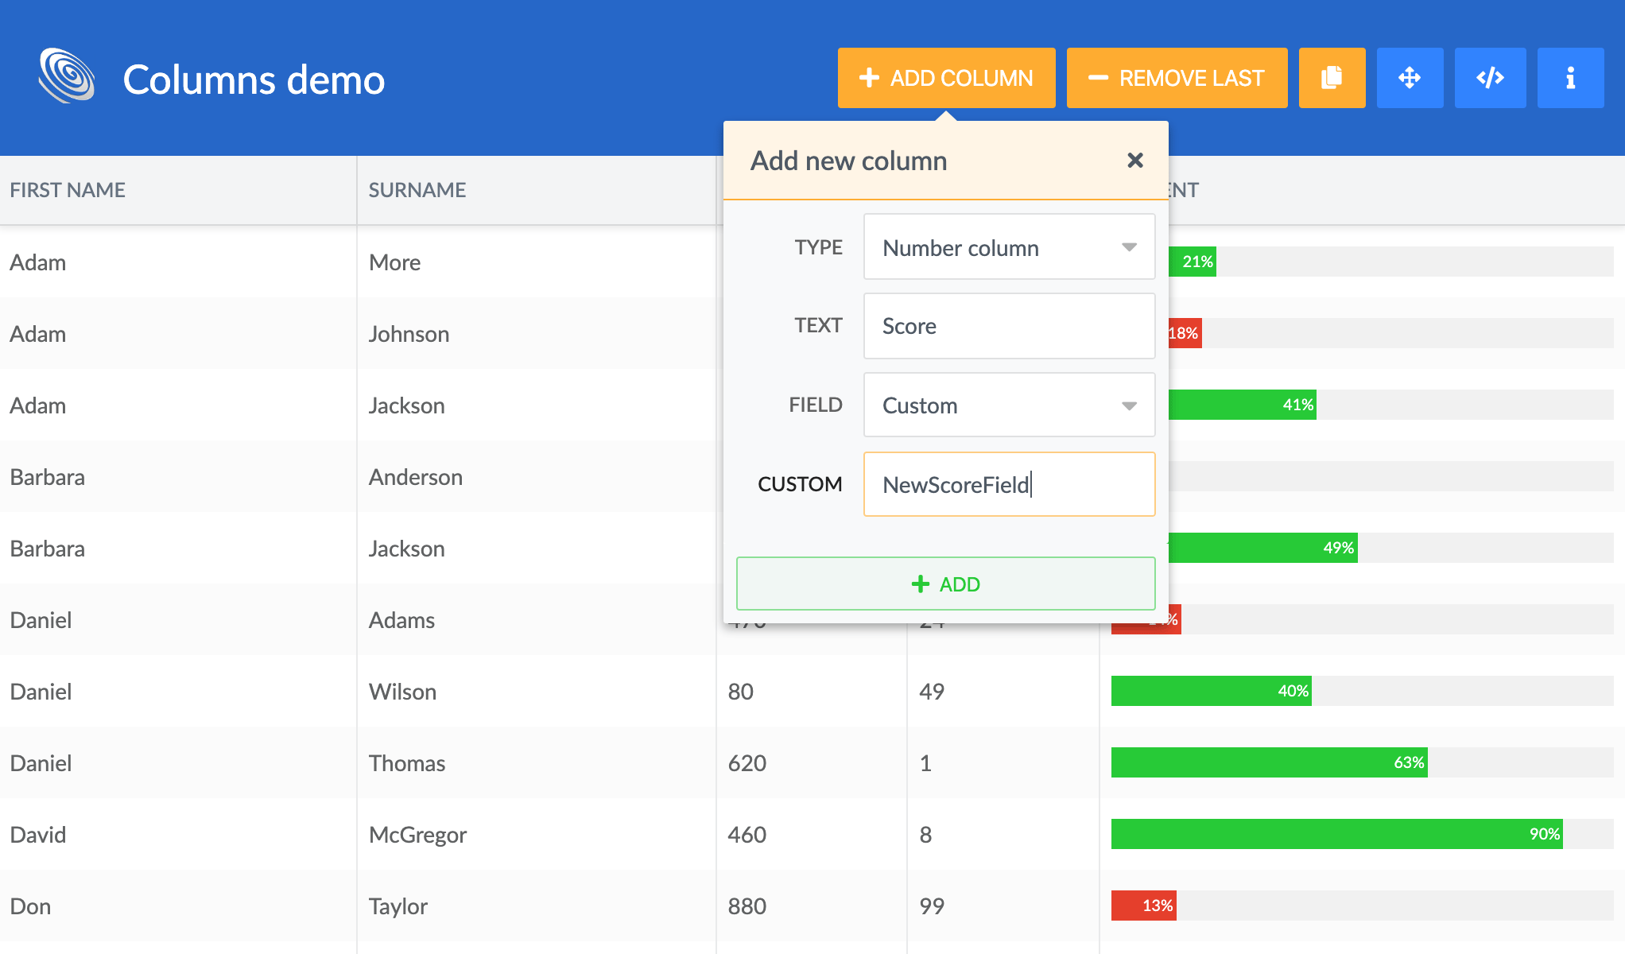Sort the table by SURNAME
This screenshot has height=954, width=1625.
(x=417, y=189)
